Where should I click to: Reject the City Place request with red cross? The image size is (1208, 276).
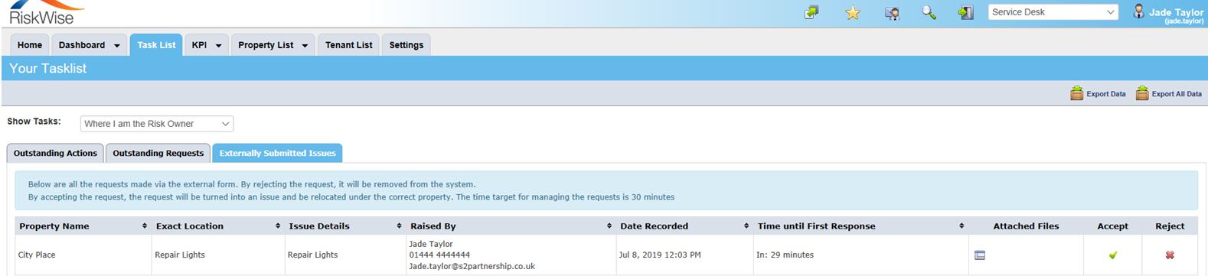pyautogui.click(x=1170, y=255)
